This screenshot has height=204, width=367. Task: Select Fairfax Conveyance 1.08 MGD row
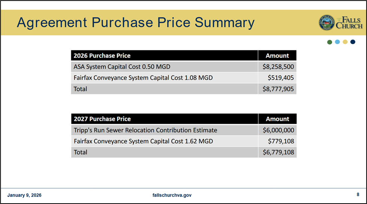pos(143,78)
